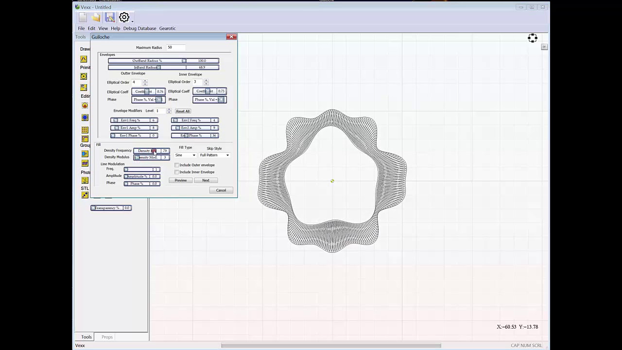Adjust the Outer Envelope Coefficient slider
The height and width of the screenshot is (350, 622).
tap(148, 91)
